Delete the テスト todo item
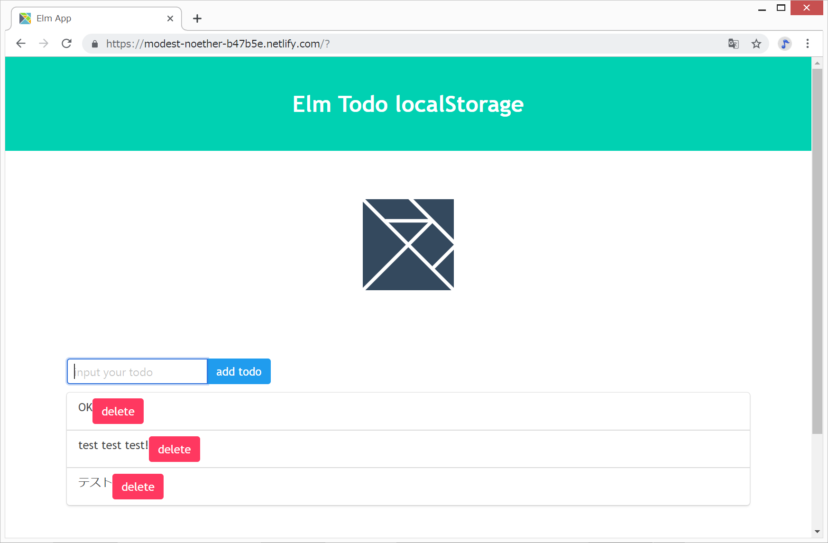The height and width of the screenshot is (543, 828). tap(138, 487)
